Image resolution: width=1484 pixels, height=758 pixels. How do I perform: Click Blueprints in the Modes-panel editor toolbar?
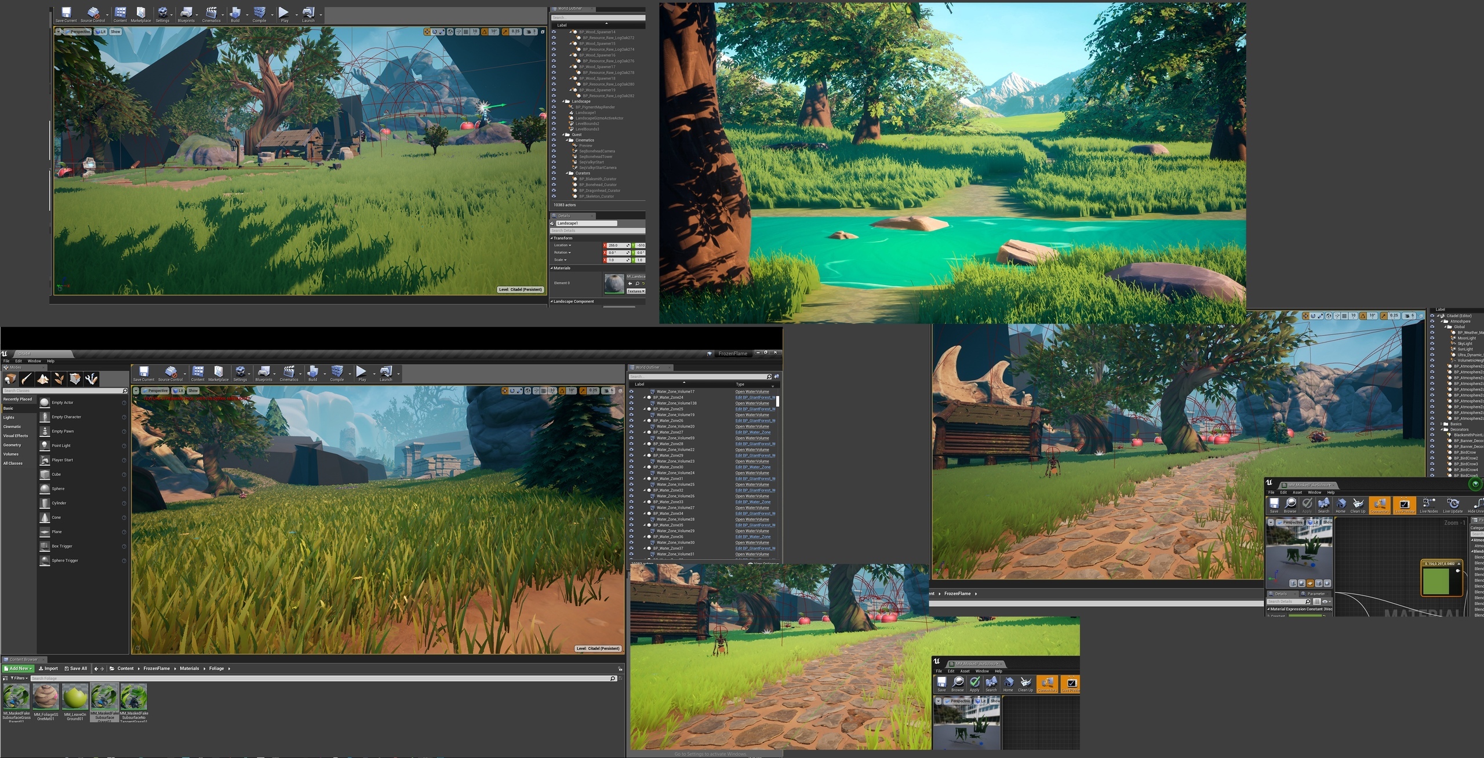(264, 373)
